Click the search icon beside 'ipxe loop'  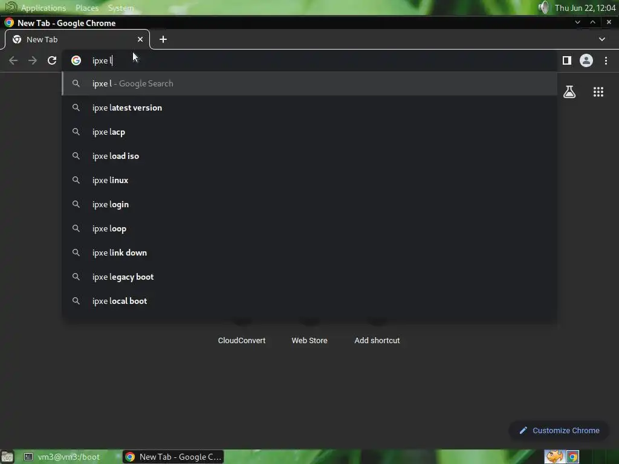pos(76,228)
